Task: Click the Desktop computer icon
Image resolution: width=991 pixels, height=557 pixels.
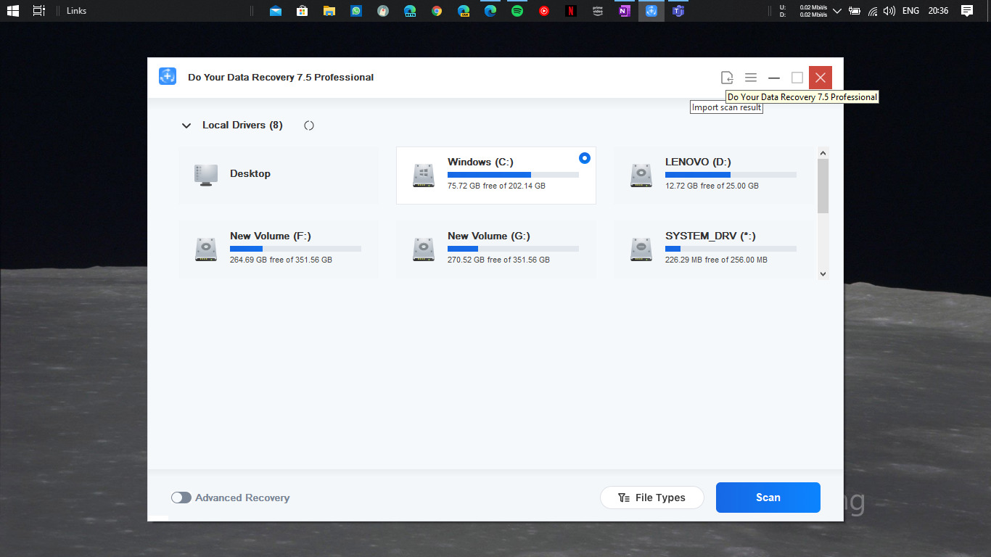Action: [206, 173]
